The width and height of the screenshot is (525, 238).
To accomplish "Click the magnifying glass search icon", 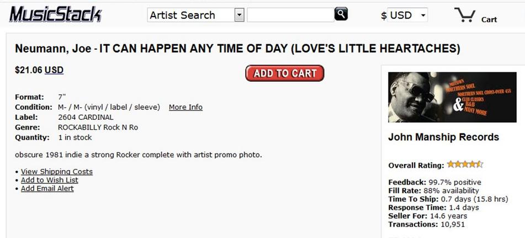I will (341, 14).
